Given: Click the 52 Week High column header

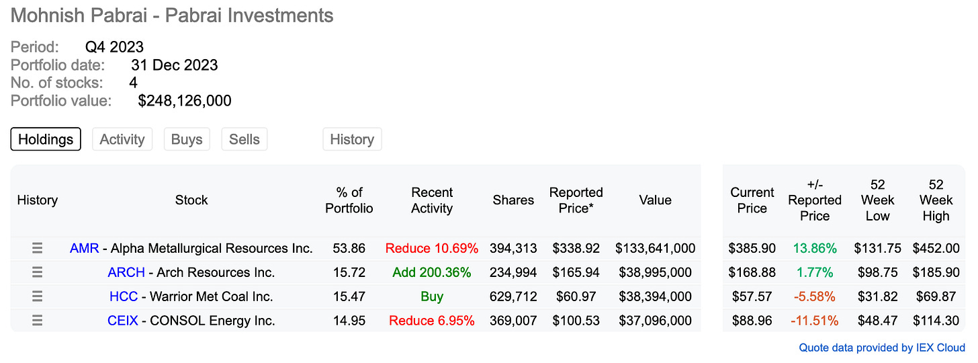Looking at the screenshot, I should point(936,200).
